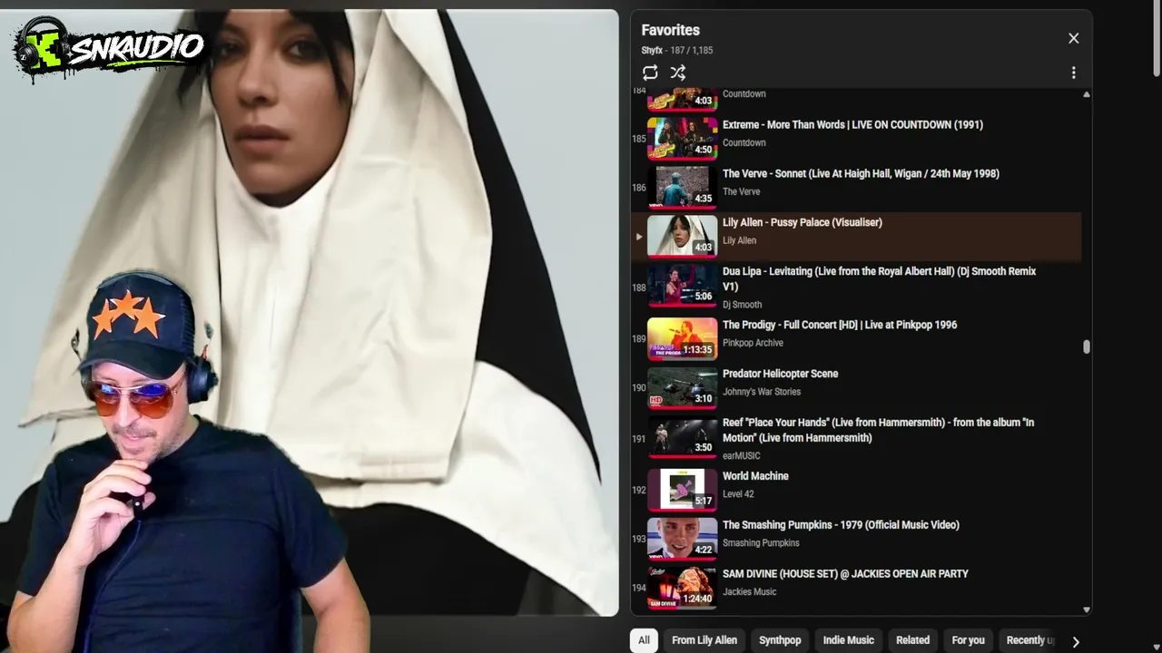The image size is (1162, 653).
Task: Click 'Lily Allen' channel name in playlist
Action: (x=739, y=241)
